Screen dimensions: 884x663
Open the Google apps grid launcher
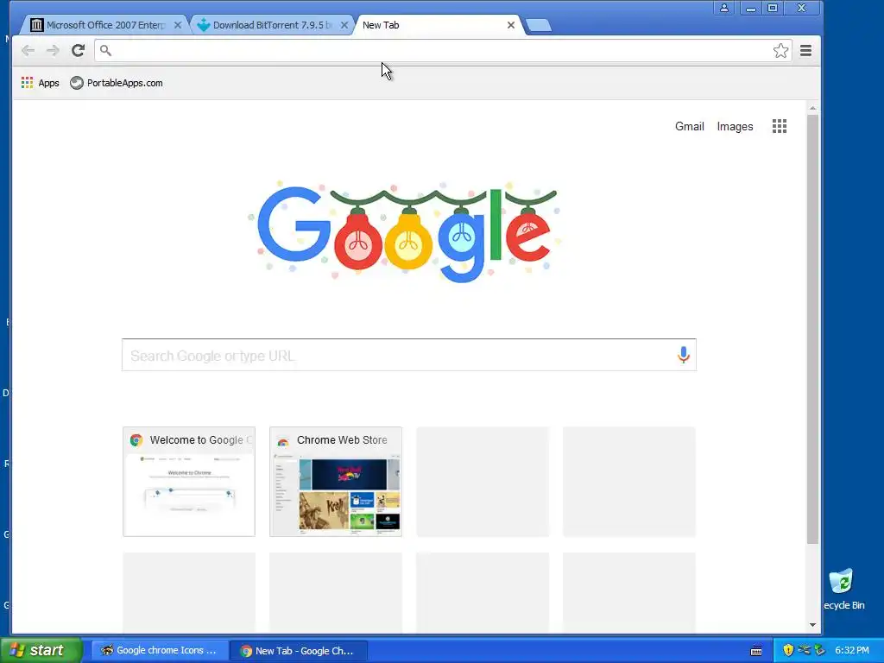pos(780,126)
